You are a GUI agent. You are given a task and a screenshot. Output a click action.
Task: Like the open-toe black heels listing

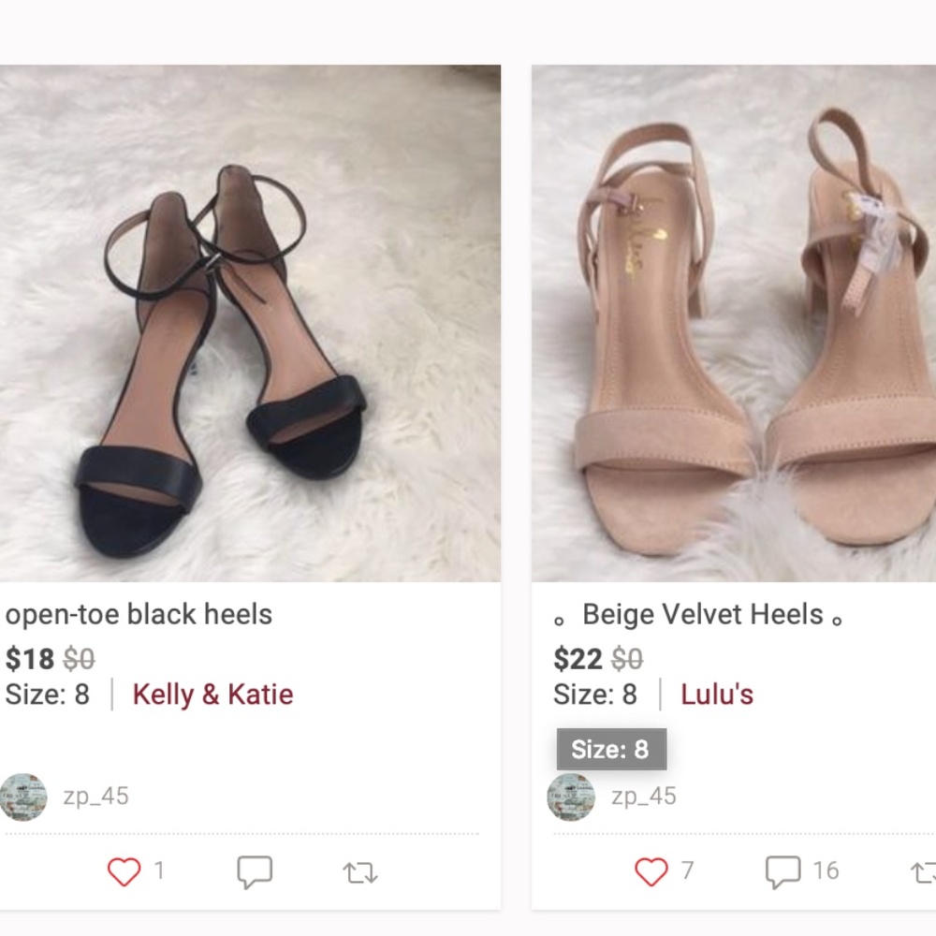124,871
